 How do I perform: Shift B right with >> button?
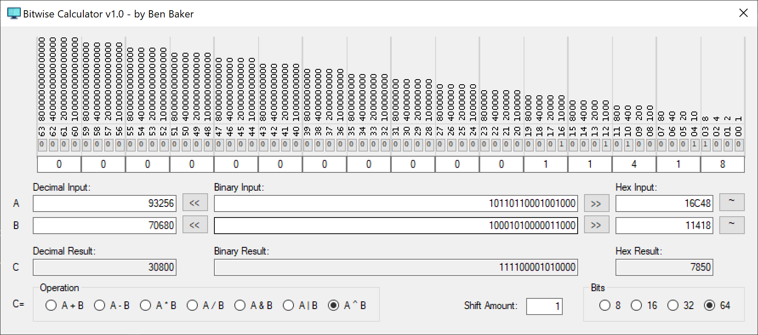click(x=596, y=225)
